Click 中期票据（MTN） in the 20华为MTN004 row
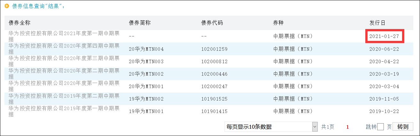Viewport: 420px width, 136px height. point(293,49)
